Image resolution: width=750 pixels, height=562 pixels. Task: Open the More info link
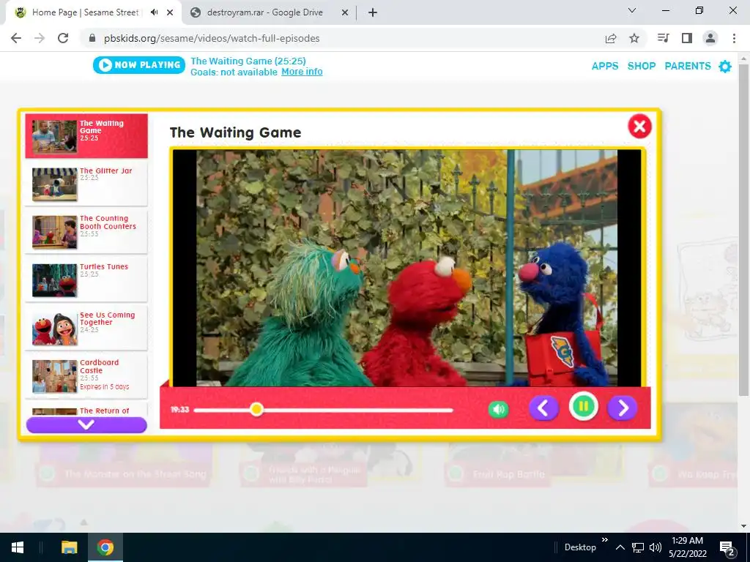pyautogui.click(x=302, y=72)
